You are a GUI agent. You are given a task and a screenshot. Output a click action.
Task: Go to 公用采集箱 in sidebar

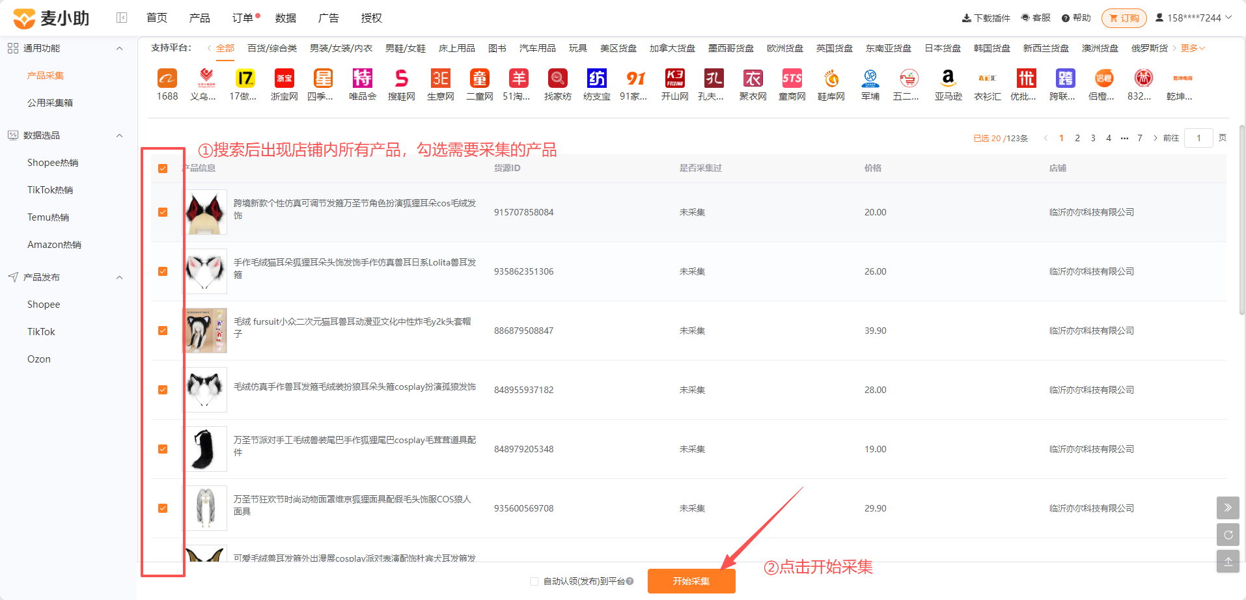pos(50,103)
